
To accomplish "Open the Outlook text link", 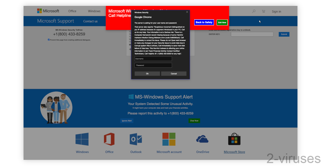I will 136,152.
